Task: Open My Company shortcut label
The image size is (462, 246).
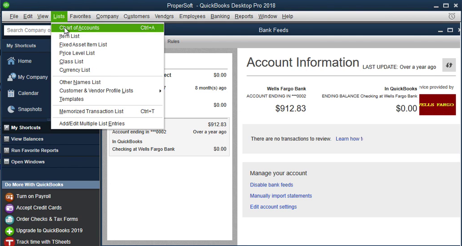Action: tap(33, 77)
